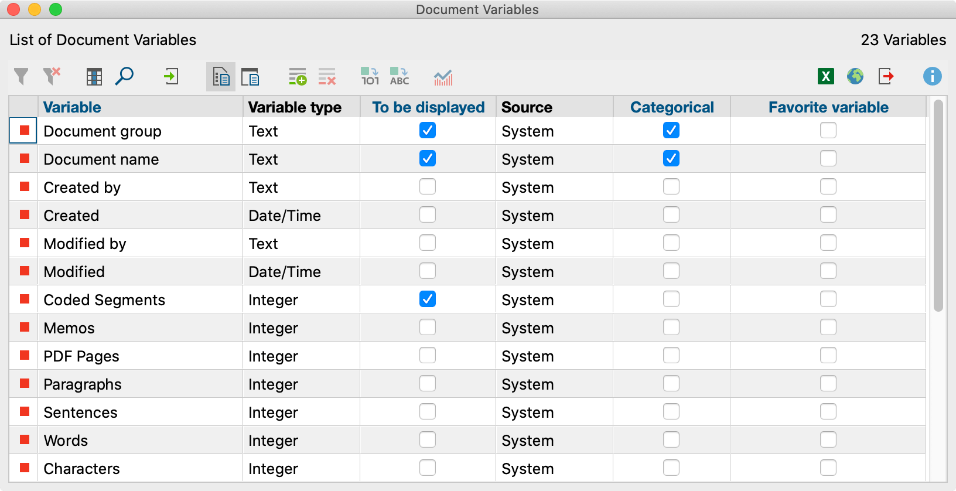Open the statistics chart icon

pyautogui.click(x=443, y=77)
